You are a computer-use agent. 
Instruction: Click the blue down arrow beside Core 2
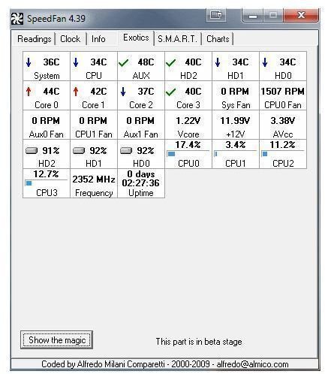(x=123, y=92)
